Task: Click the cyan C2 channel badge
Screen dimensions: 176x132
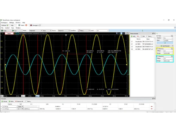Action: pos(17,33)
